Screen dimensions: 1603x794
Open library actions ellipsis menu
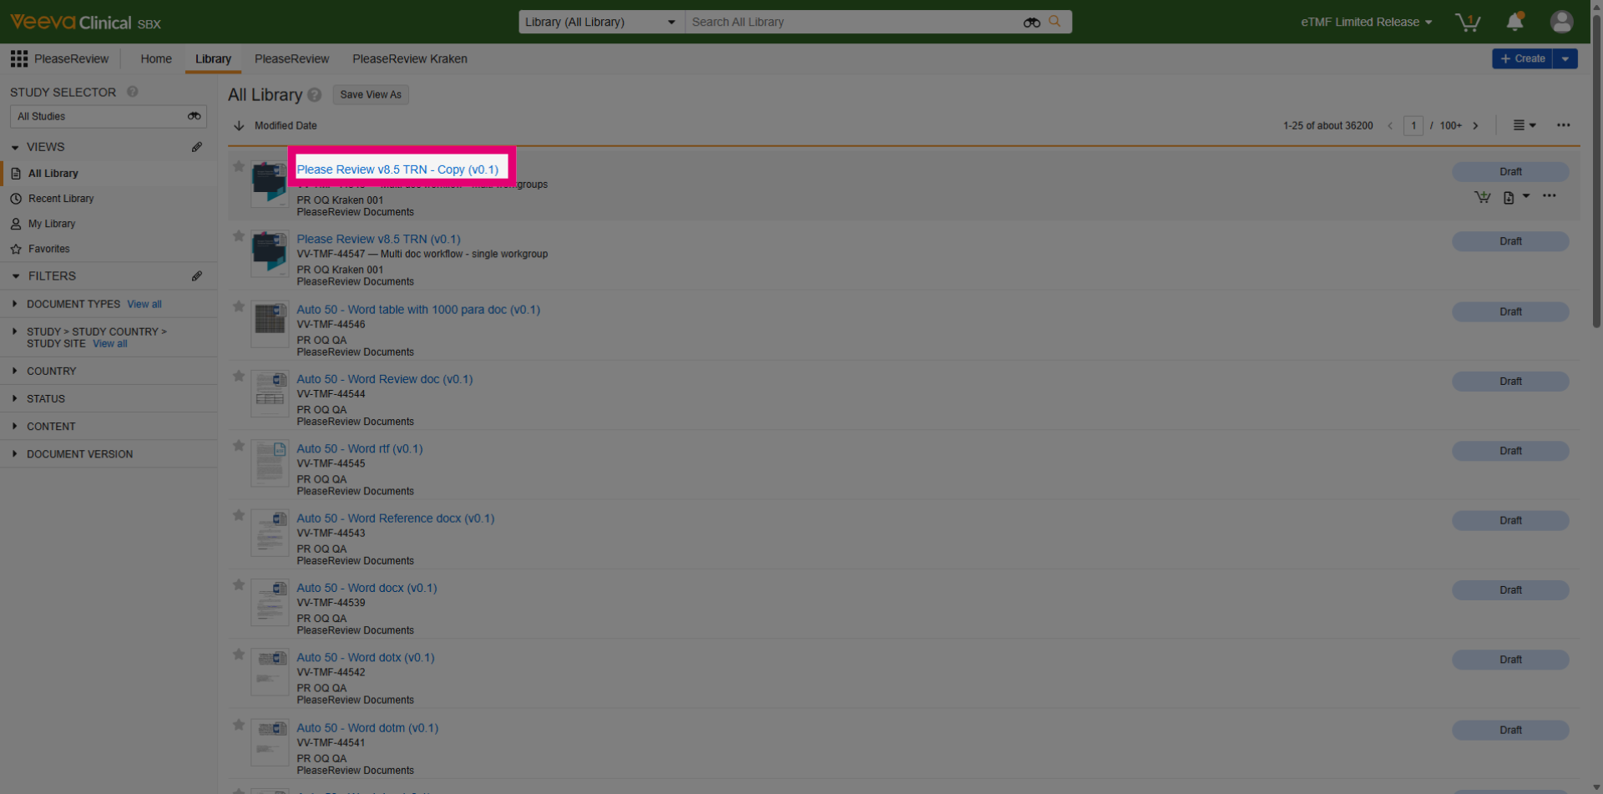tap(1563, 125)
